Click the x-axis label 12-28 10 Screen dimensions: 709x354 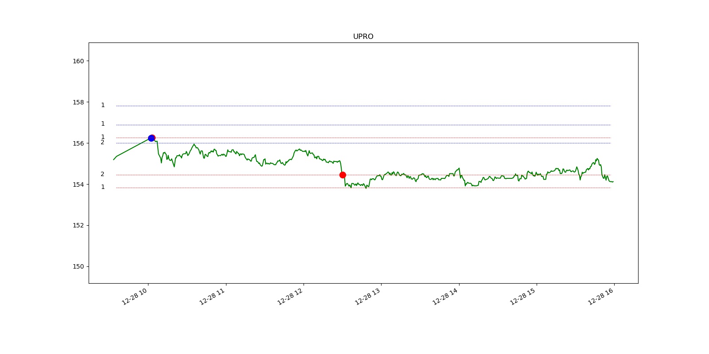click(x=134, y=296)
